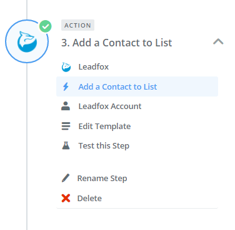Viewport: 235px width, 230px height.
Task: Click the person account icon
Action: (66, 106)
